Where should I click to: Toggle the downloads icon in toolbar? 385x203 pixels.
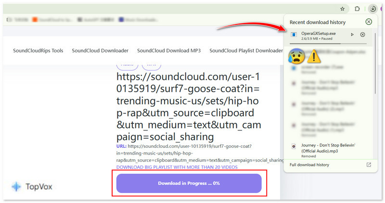point(372,9)
